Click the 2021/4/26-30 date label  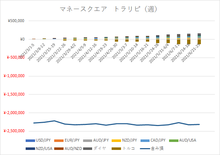coord(108,53)
